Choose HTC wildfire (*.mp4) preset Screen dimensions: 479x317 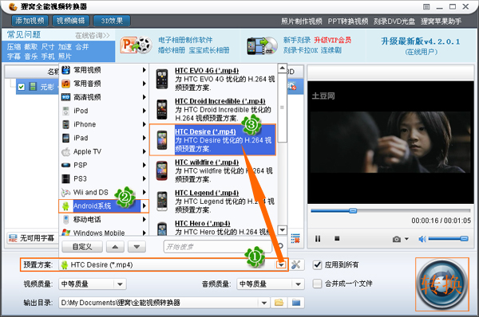(214, 170)
